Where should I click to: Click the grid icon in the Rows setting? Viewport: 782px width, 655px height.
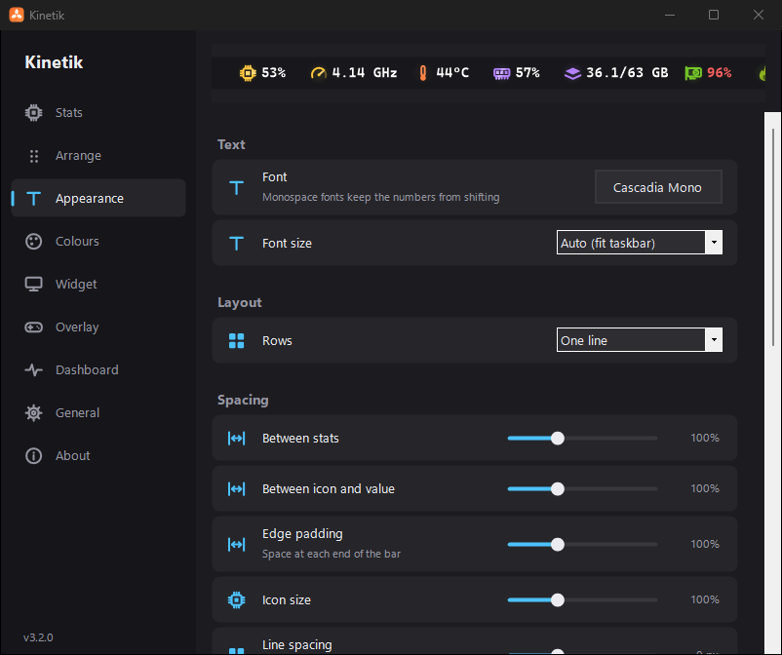(x=236, y=341)
